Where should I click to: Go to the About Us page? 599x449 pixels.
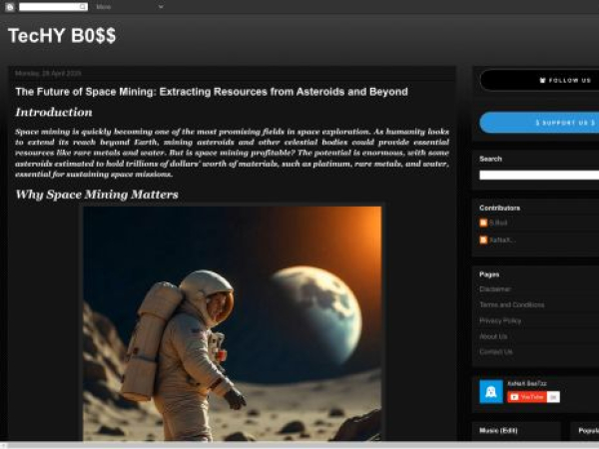(x=493, y=336)
